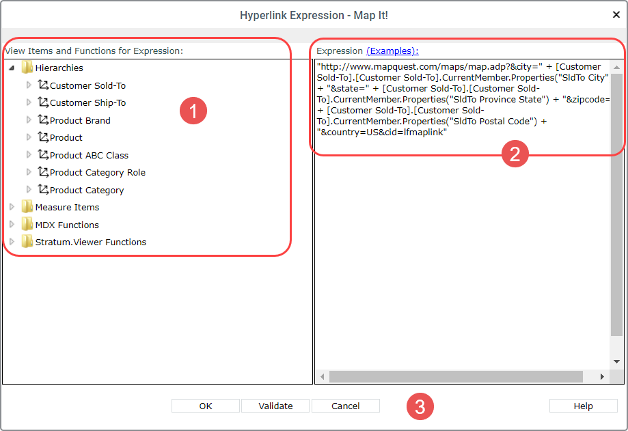Screen dimensions: 628x431
Task: Expand the Product node arrow
Action: click(29, 137)
